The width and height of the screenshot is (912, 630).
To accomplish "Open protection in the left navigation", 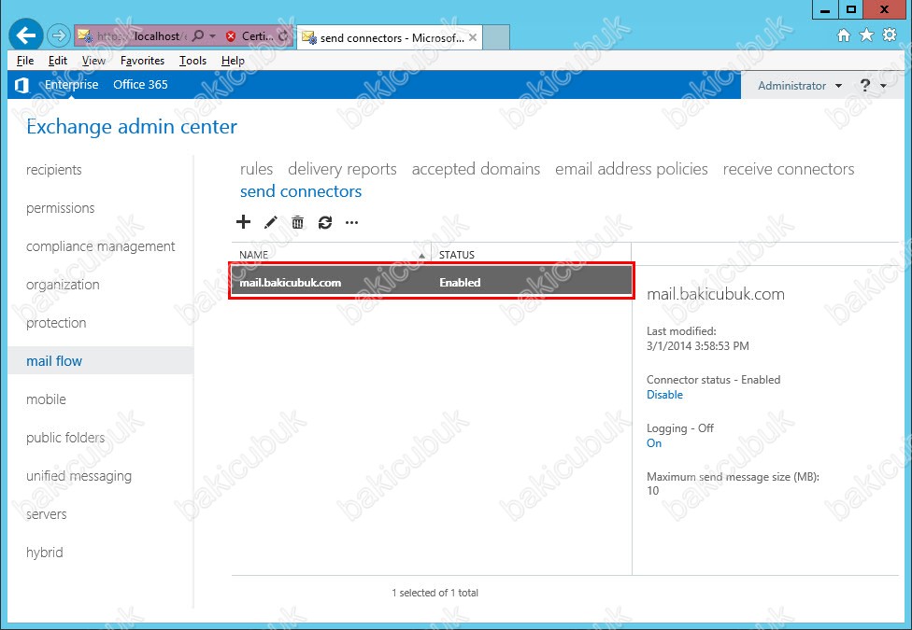I will [56, 323].
